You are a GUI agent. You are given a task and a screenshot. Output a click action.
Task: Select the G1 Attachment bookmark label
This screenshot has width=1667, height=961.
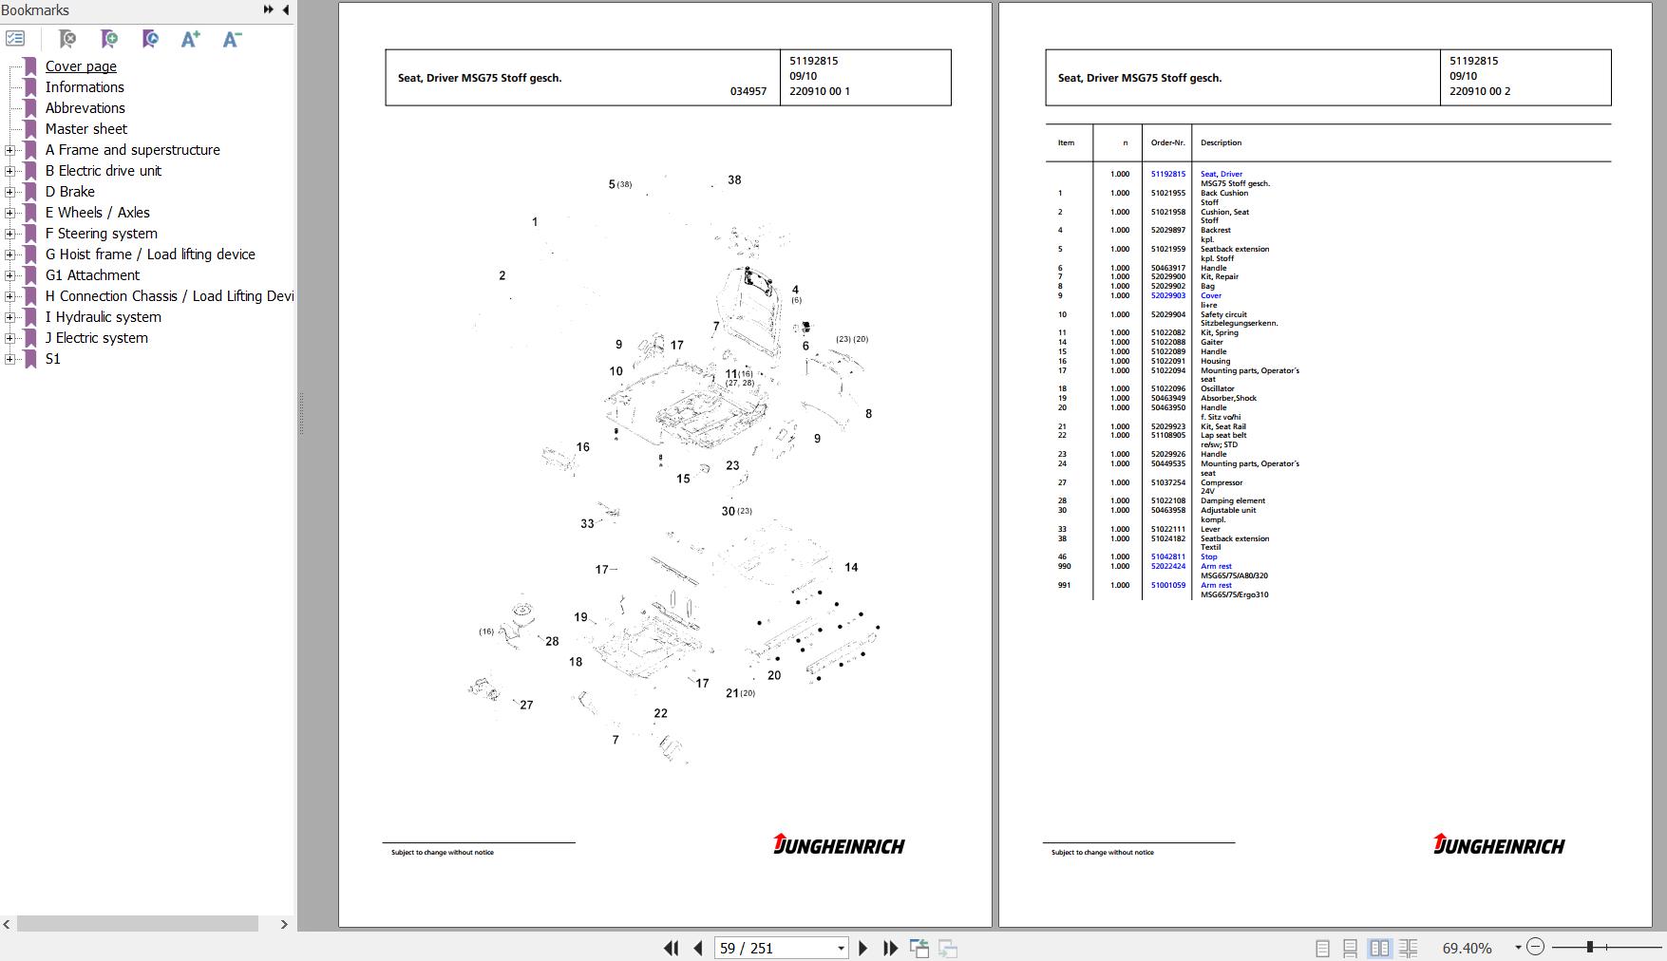tap(92, 275)
